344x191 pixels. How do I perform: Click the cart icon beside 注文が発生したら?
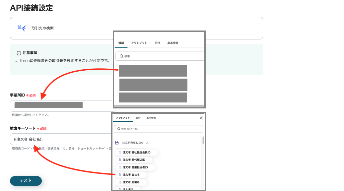[x=117, y=143]
